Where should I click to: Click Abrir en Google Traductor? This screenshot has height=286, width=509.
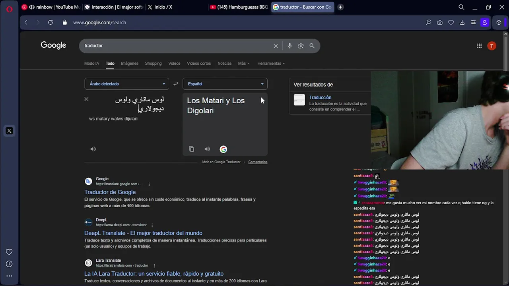(x=221, y=162)
